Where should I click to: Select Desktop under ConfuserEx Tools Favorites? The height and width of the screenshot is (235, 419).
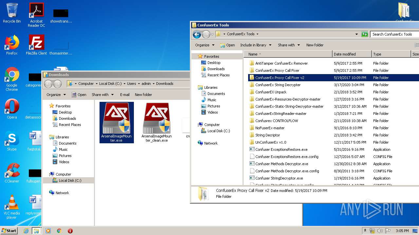tap(210, 63)
